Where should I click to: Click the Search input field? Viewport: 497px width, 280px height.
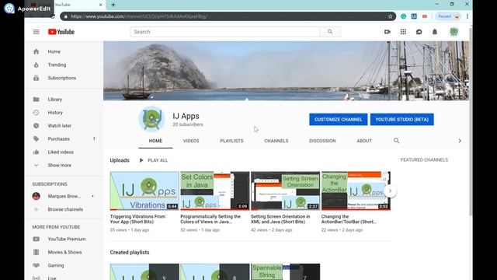click(225, 32)
